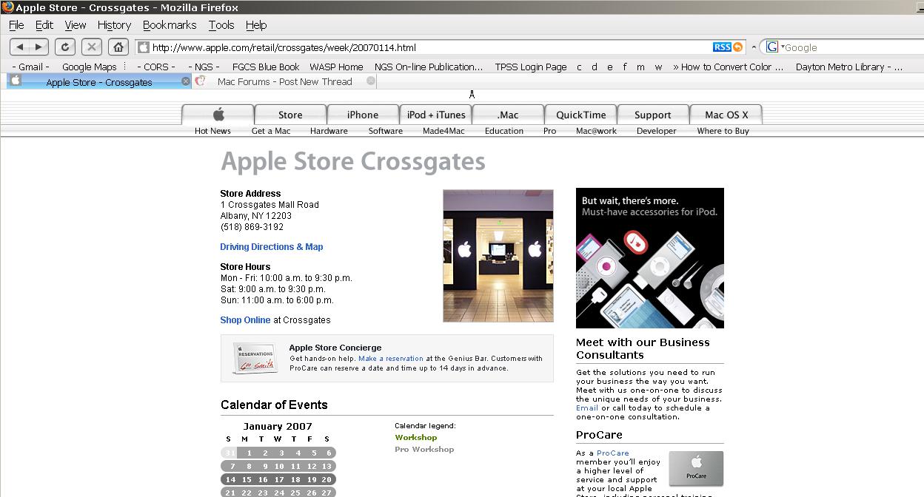
Task: Select January 17 in the events calendar
Action: [279, 479]
